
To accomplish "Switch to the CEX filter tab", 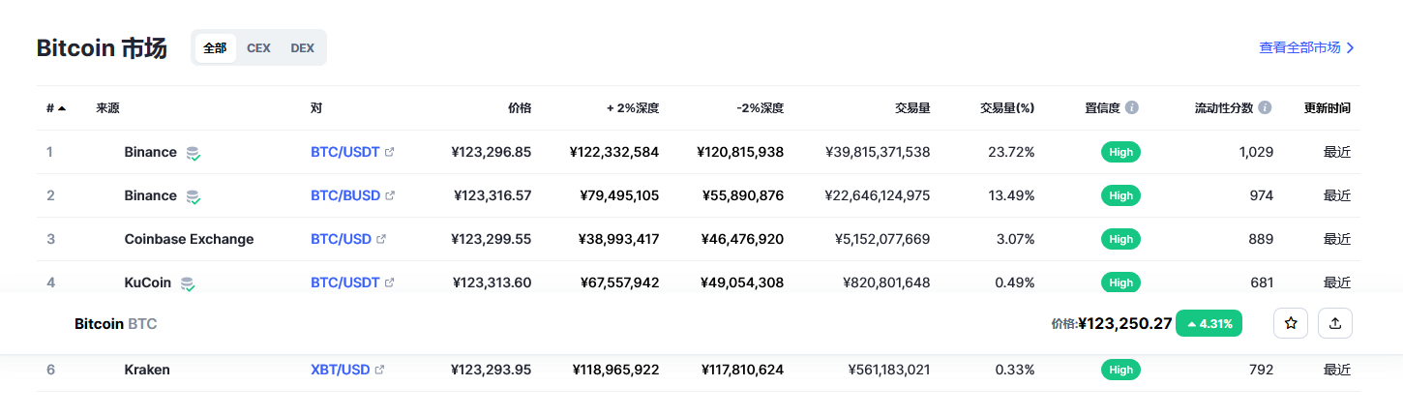I will 258,48.
